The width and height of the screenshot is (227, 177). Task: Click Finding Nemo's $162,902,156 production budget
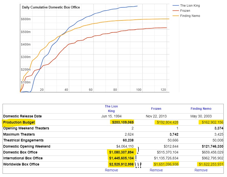point(210,122)
